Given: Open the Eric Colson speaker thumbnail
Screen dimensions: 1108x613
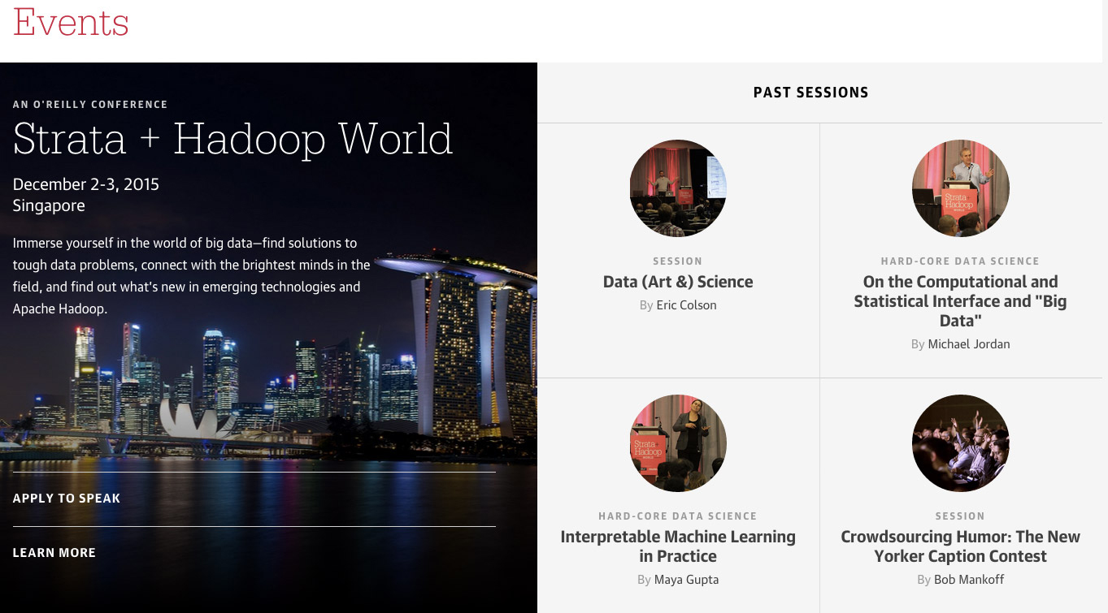Looking at the screenshot, I should tap(678, 188).
